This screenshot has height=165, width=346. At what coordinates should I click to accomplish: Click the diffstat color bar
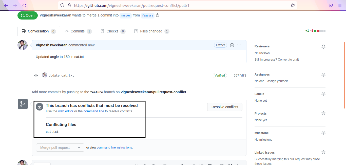pyautogui.click(x=320, y=31)
